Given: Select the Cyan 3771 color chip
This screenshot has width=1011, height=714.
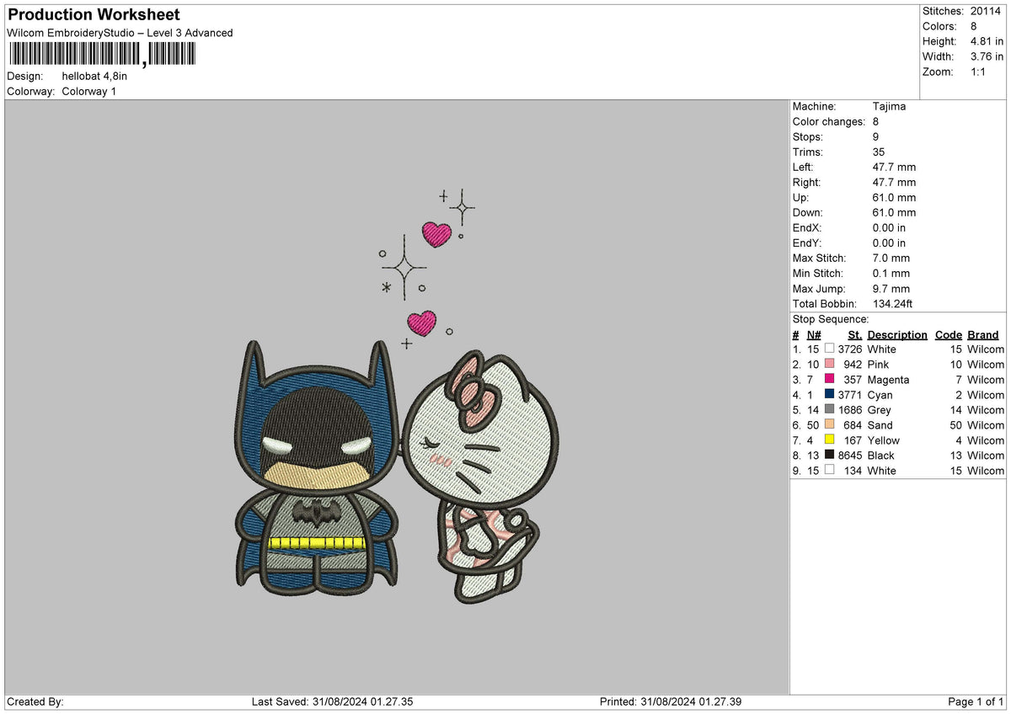Looking at the screenshot, I should click(x=829, y=394).
